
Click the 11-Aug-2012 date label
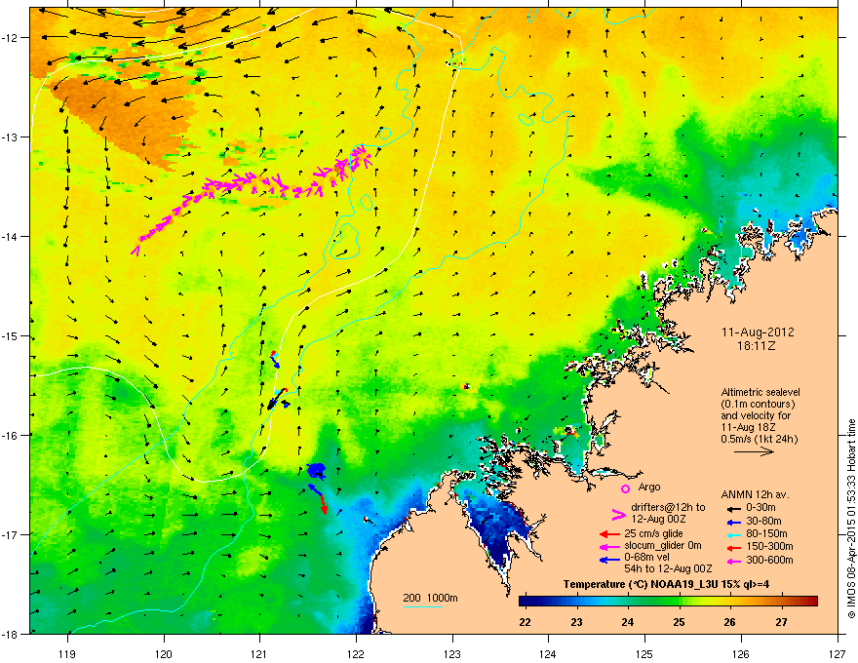point(758,332)
